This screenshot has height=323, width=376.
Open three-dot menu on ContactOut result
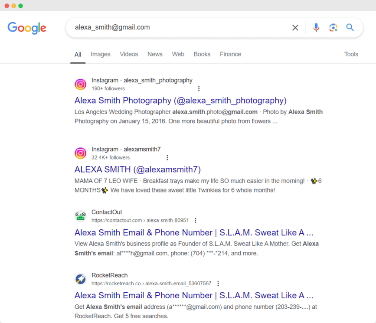coord(196,220)
